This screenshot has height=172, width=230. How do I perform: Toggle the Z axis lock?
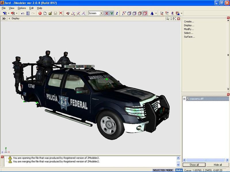click(117, 13)
